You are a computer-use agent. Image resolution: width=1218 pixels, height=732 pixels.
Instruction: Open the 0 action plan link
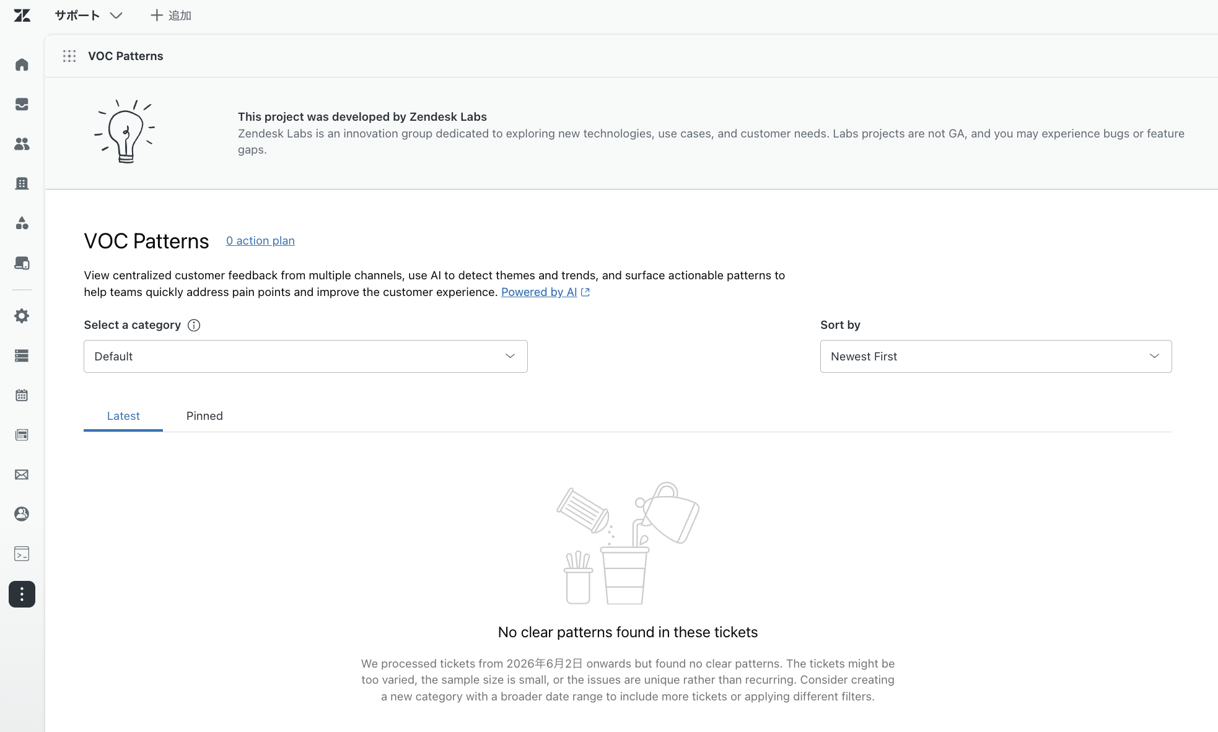point(260,241)
